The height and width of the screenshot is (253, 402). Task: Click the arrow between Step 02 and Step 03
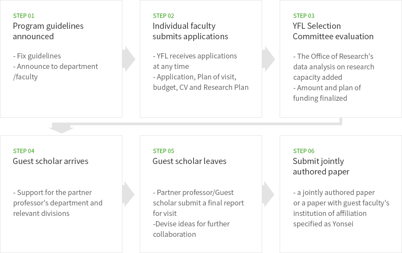tap(268, 59)
